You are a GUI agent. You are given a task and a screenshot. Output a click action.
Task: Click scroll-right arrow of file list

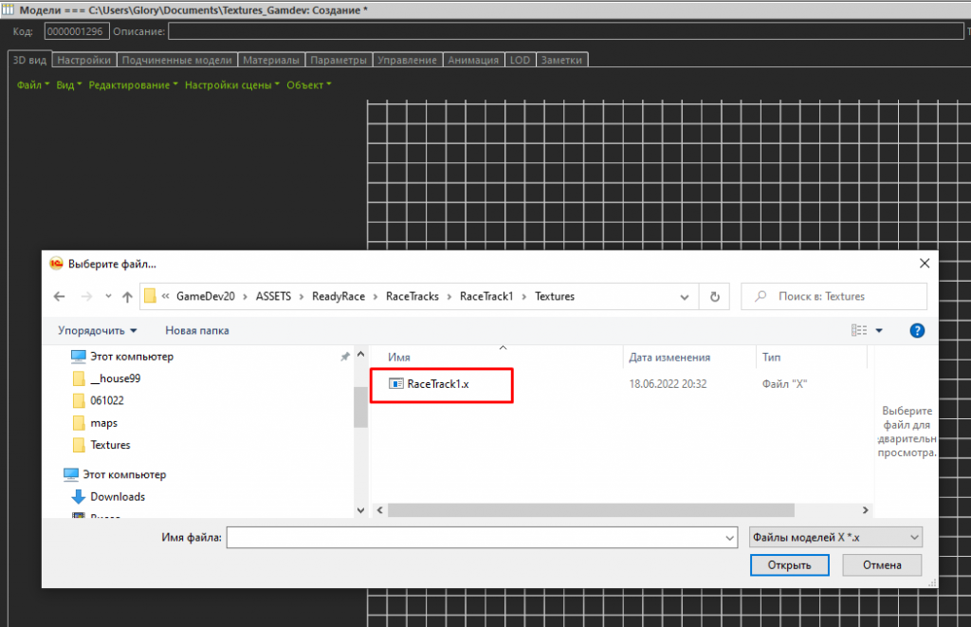[865, 510]
